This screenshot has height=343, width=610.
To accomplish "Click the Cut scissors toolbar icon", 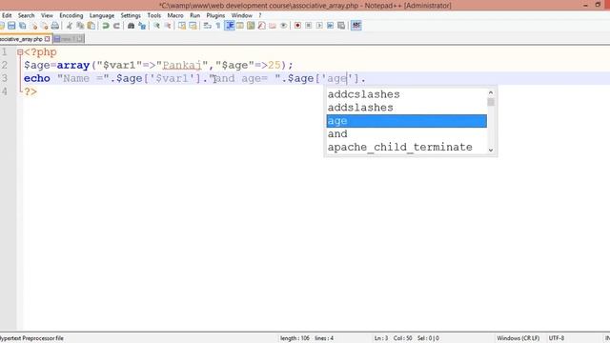I will [70, 26].
